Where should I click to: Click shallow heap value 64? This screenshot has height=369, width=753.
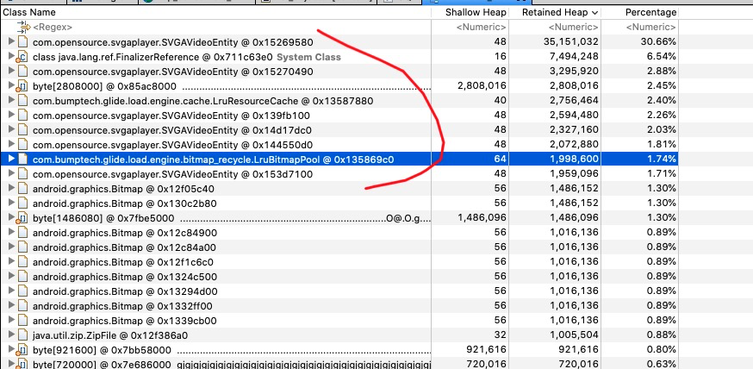tap(500, 159)
